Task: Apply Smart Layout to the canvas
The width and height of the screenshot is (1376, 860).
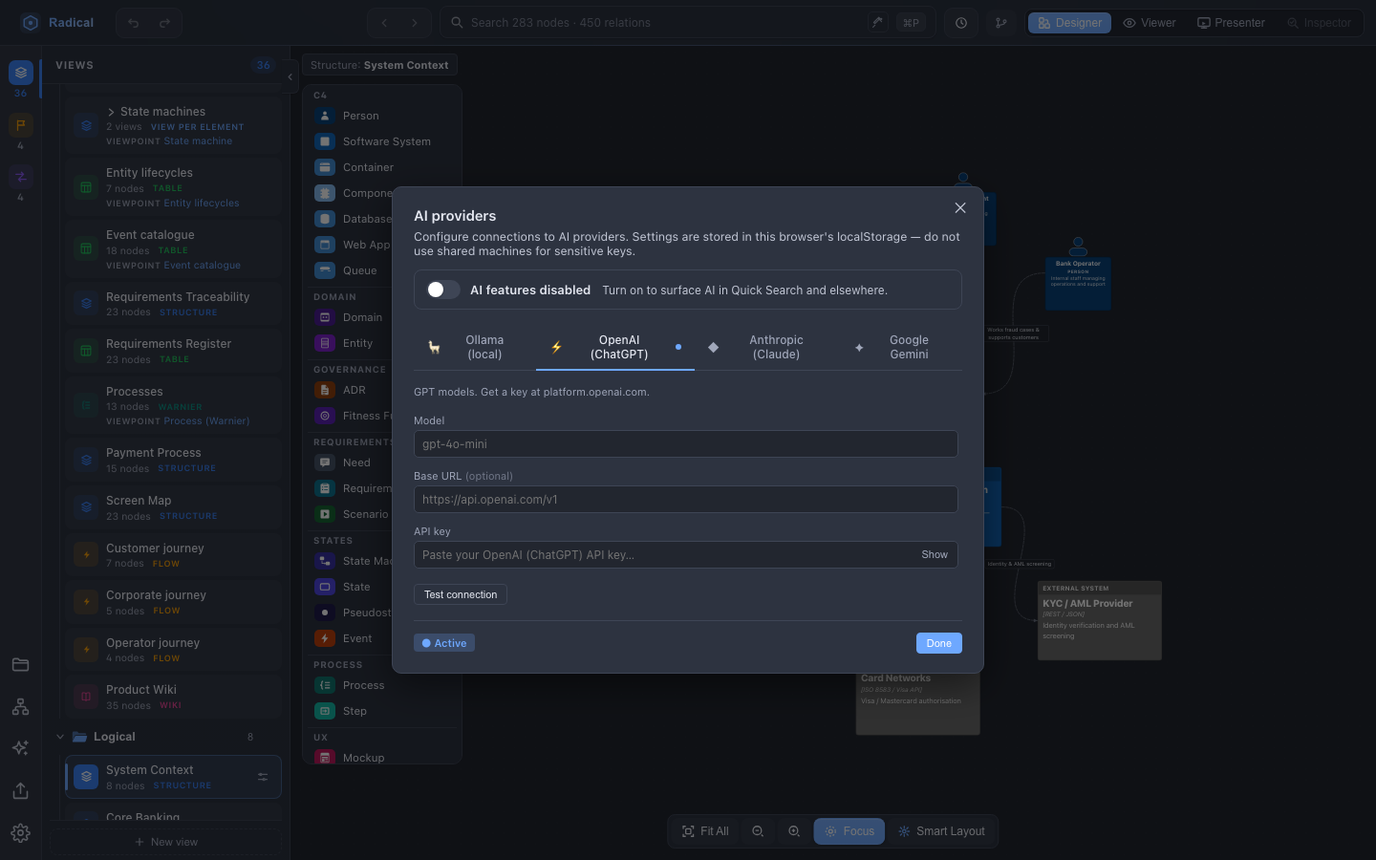Action: [941, 831]
